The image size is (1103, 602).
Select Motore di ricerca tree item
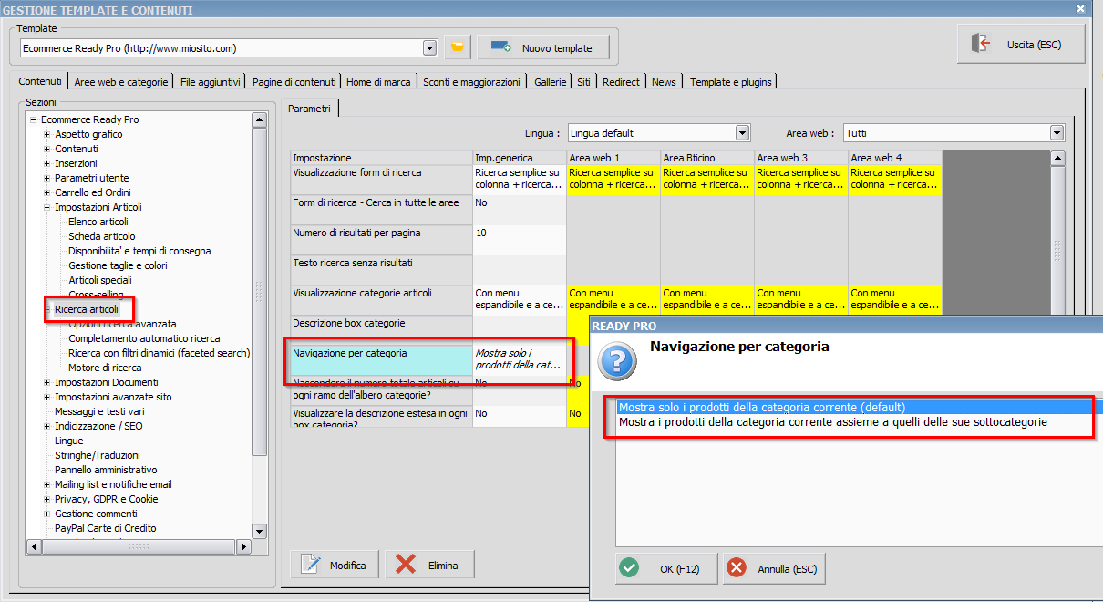105,368
